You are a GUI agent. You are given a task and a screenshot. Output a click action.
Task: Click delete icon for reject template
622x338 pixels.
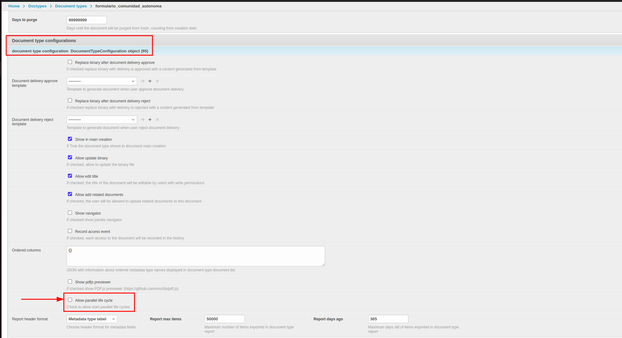click(x=157, y=120)
